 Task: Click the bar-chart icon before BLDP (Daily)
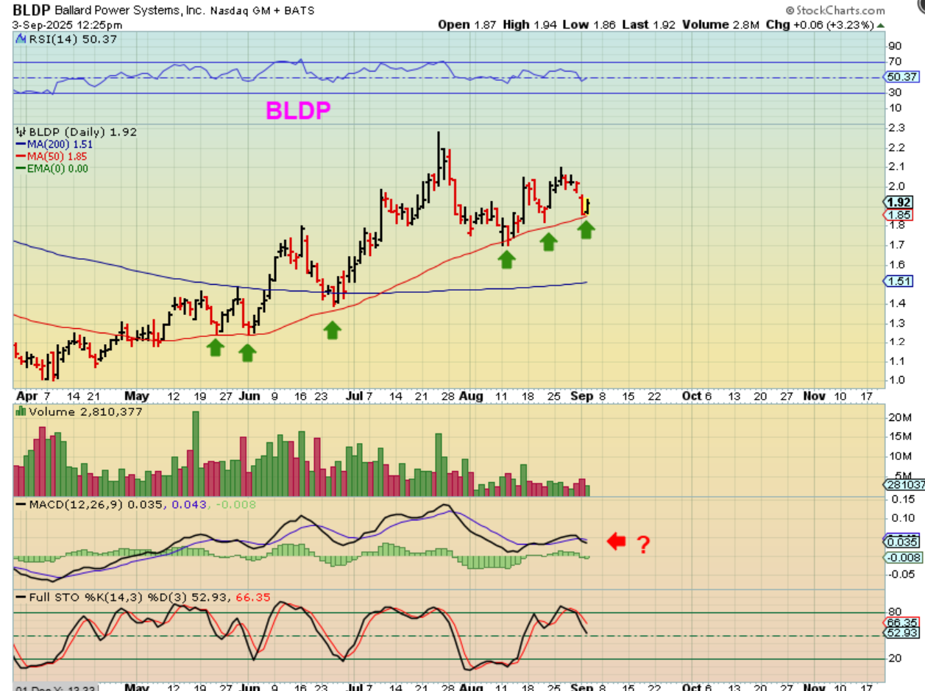[21, 132]
